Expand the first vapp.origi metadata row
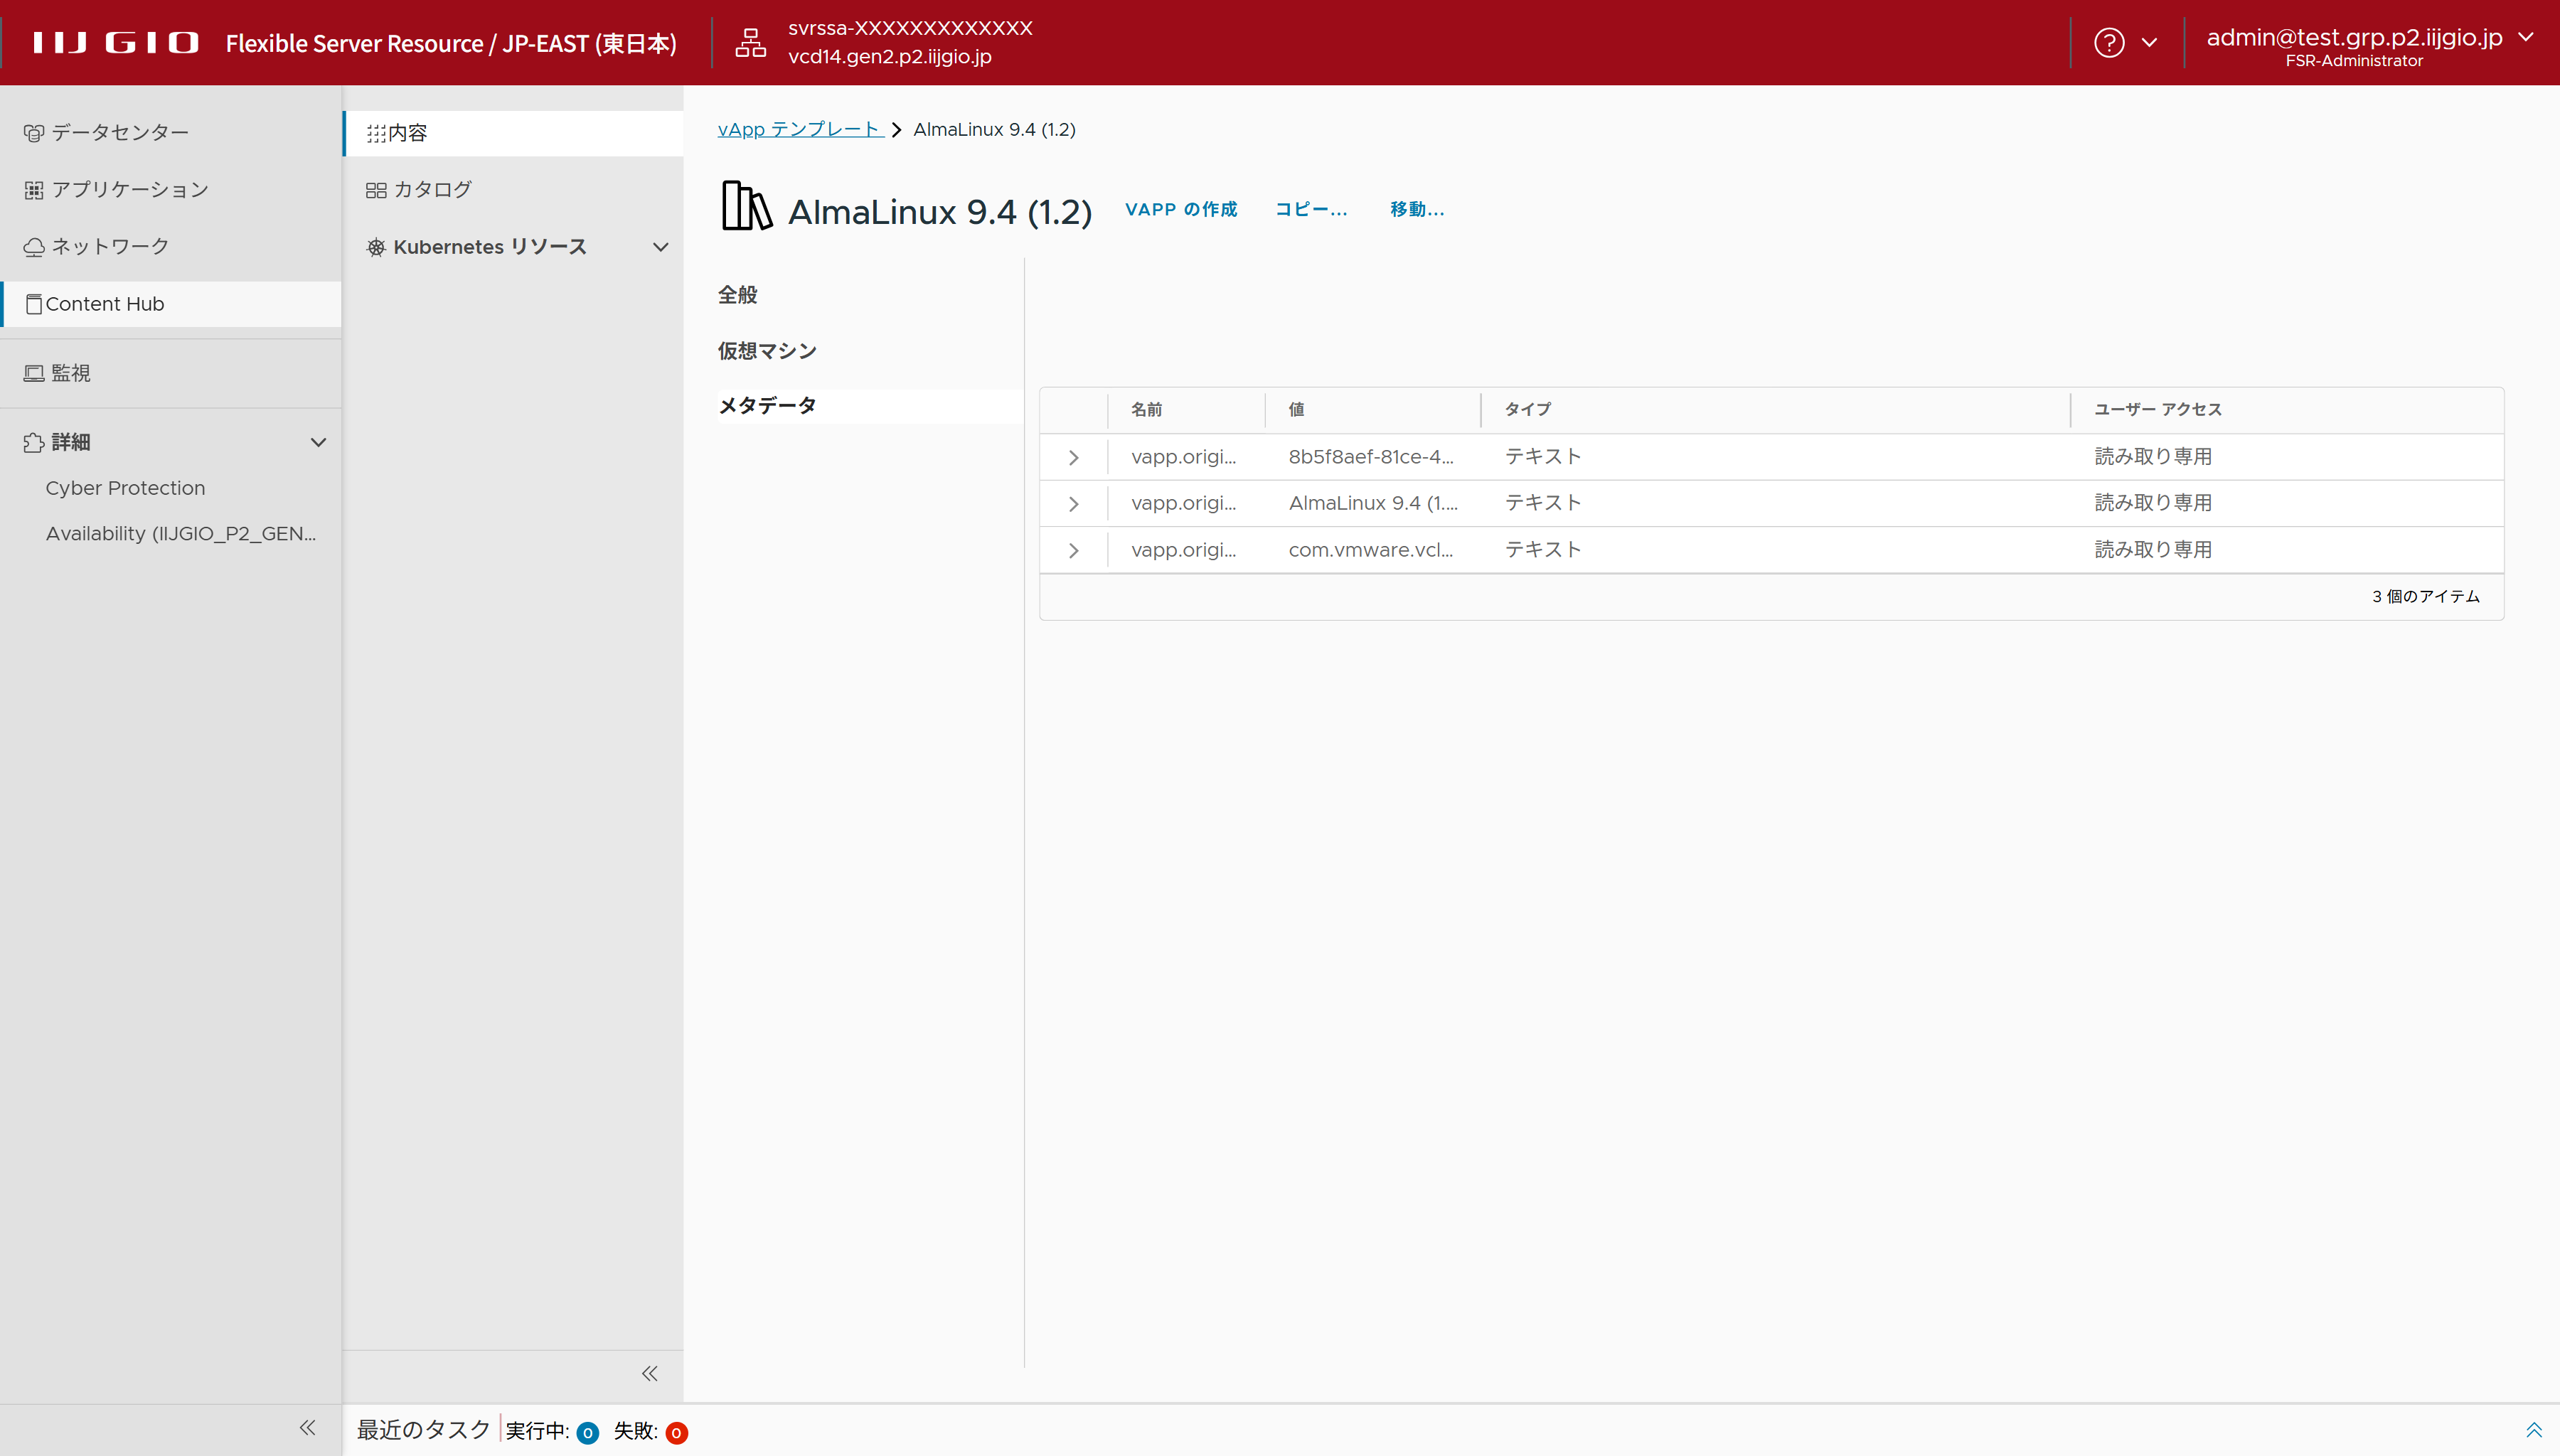 1073,458
